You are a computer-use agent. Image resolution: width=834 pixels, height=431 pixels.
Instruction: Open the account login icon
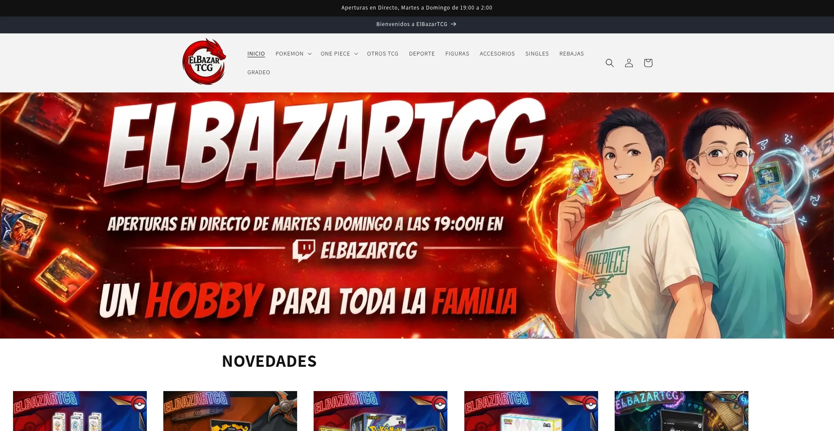point(629,63)
